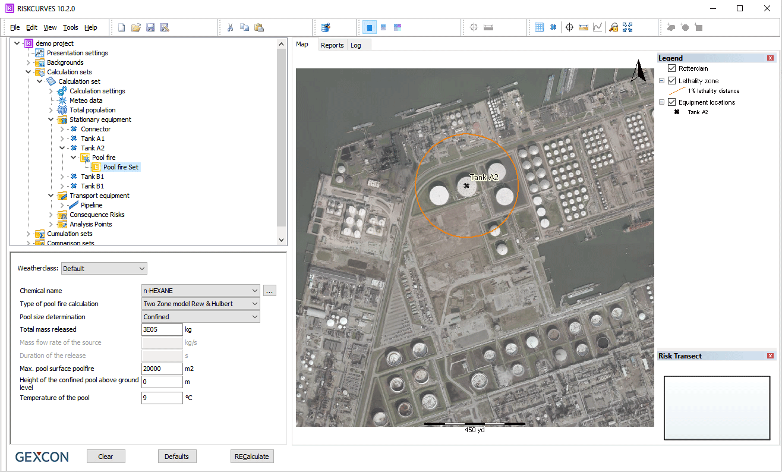This screenshot has height=472, width=782.
Task: Click the chemical database icon in toolbar
Action: pos(326,27)
